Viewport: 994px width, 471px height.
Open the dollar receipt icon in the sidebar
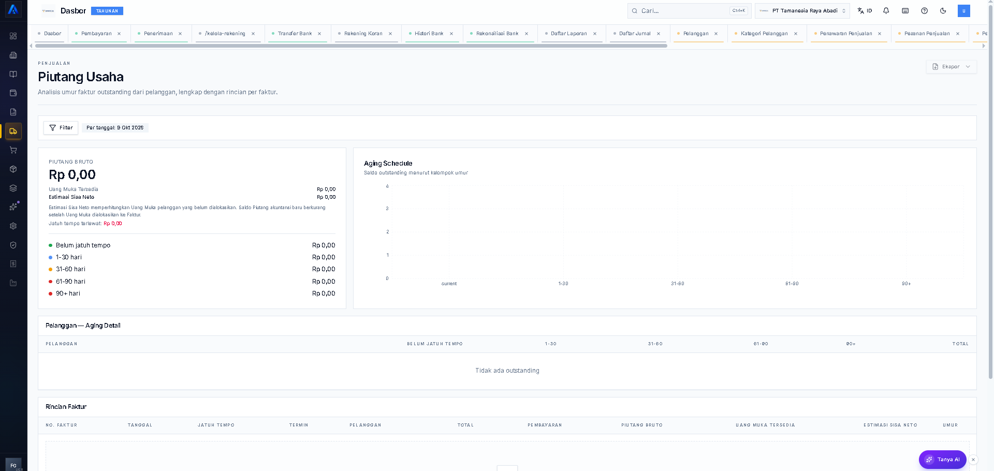[13, 264]
